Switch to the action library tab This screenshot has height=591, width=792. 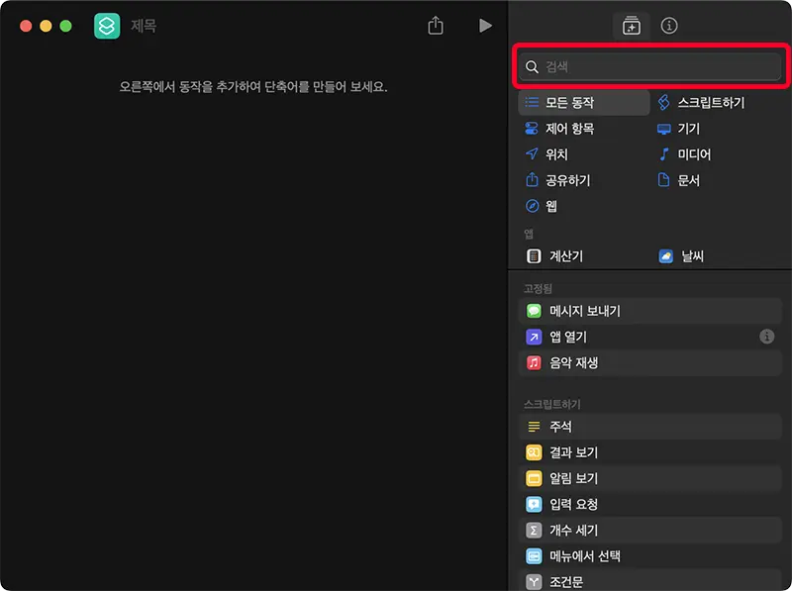(x=632, y=26)
